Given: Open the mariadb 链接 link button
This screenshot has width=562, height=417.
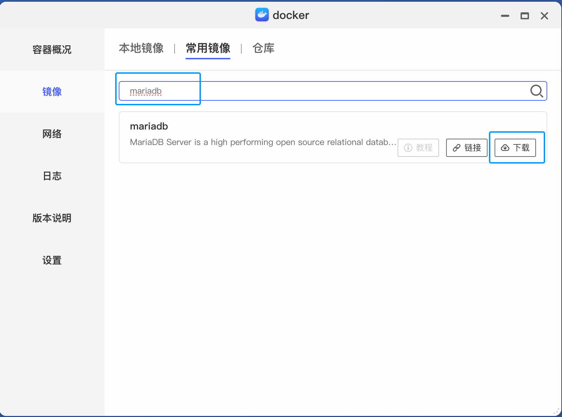Looking at the screenshot, I should [x=467, y=148].
